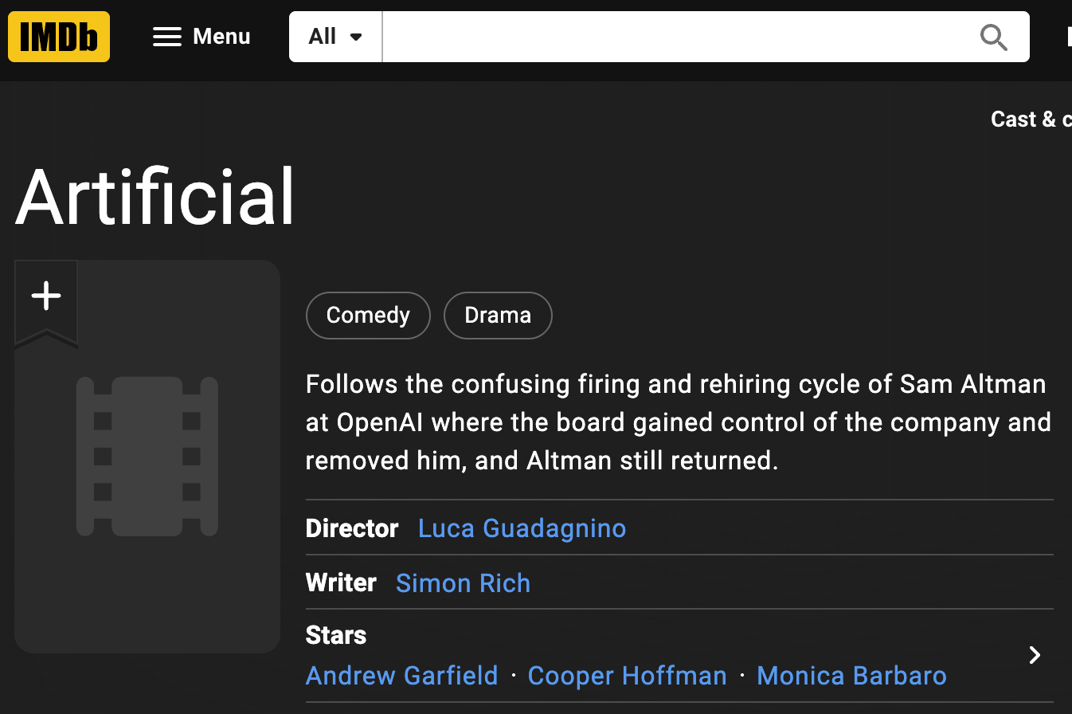
Task: Open the All search category dropdown
Action: point(335,37)
